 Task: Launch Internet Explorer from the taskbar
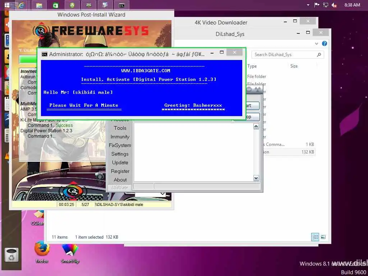coord(21,5)
